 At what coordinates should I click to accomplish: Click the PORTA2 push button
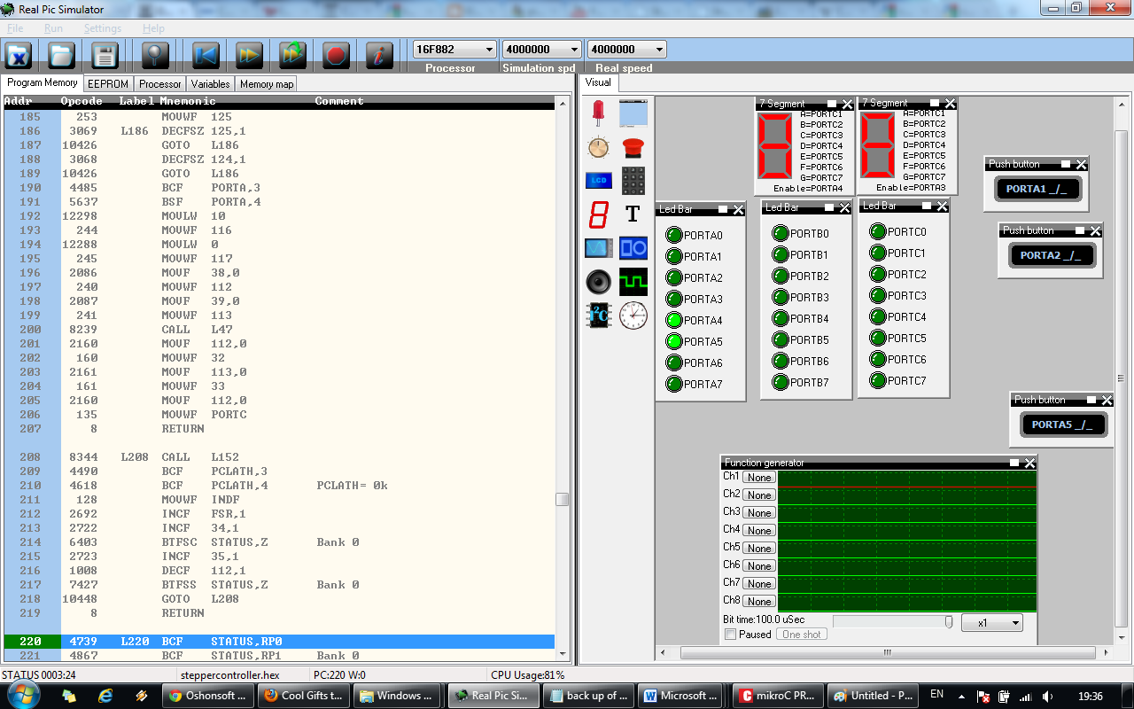click(1052, 255)
